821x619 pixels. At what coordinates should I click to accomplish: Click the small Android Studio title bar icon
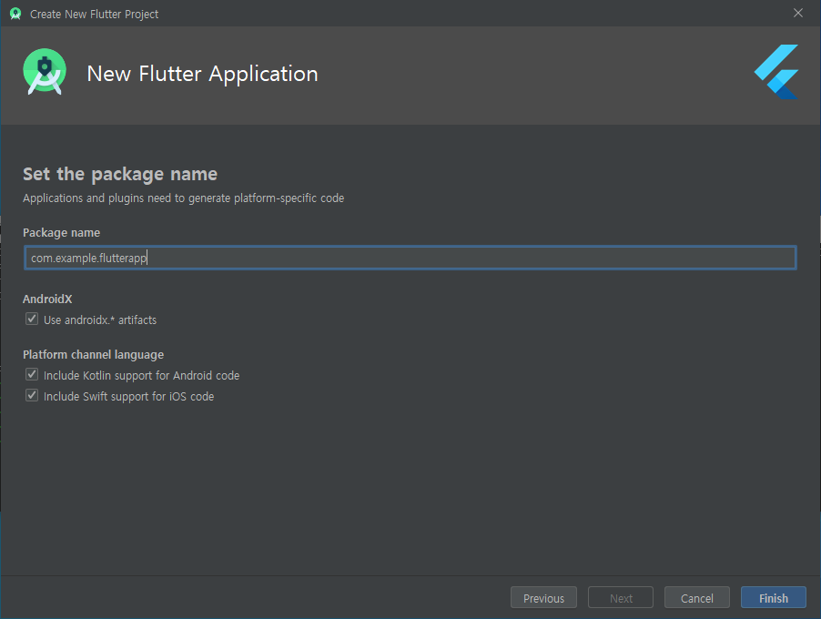click(15, 15)
